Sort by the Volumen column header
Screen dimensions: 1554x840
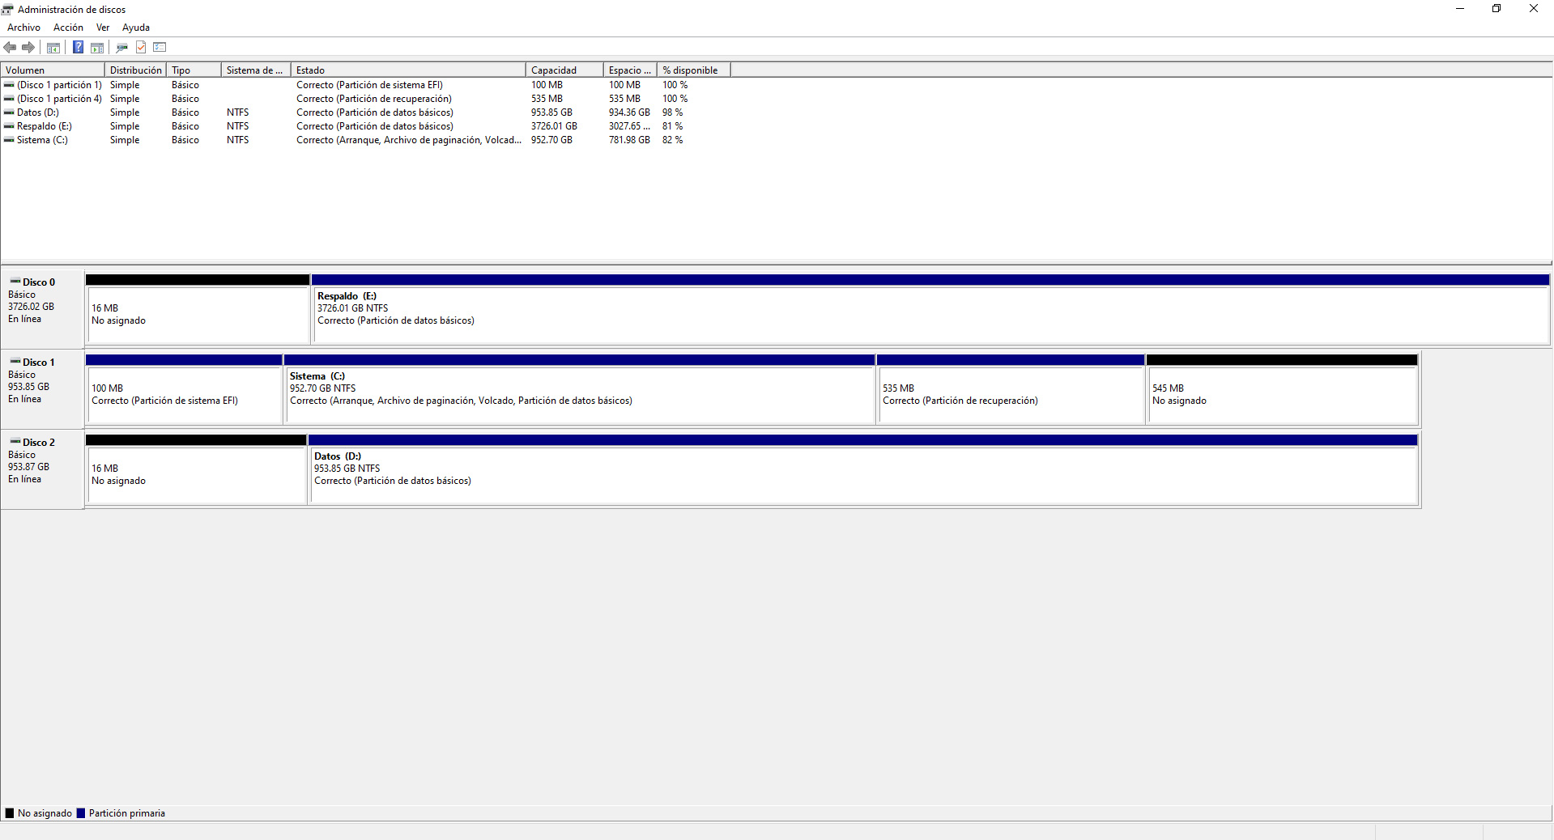point(53,70)
